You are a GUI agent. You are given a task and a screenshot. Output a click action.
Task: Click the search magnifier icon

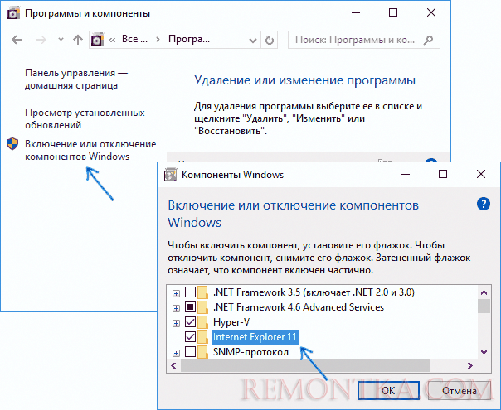tap(428, 40)
